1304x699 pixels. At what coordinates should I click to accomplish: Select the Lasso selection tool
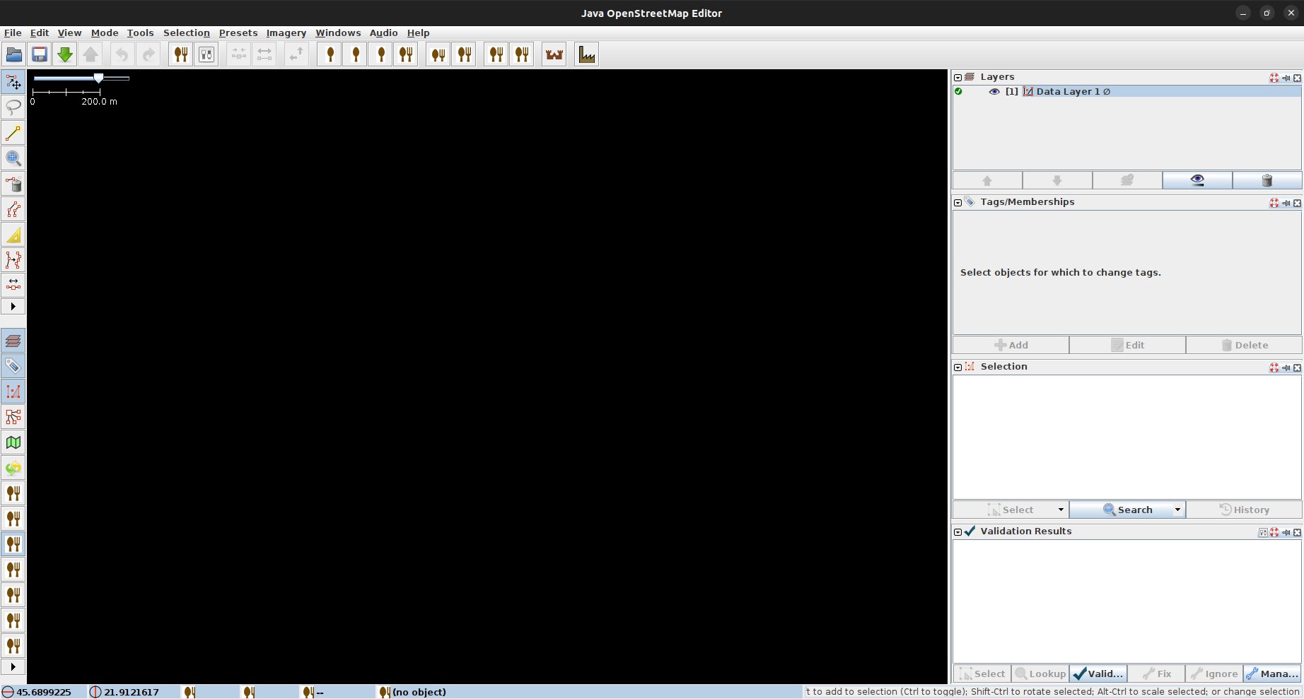(x=13, y=107)
